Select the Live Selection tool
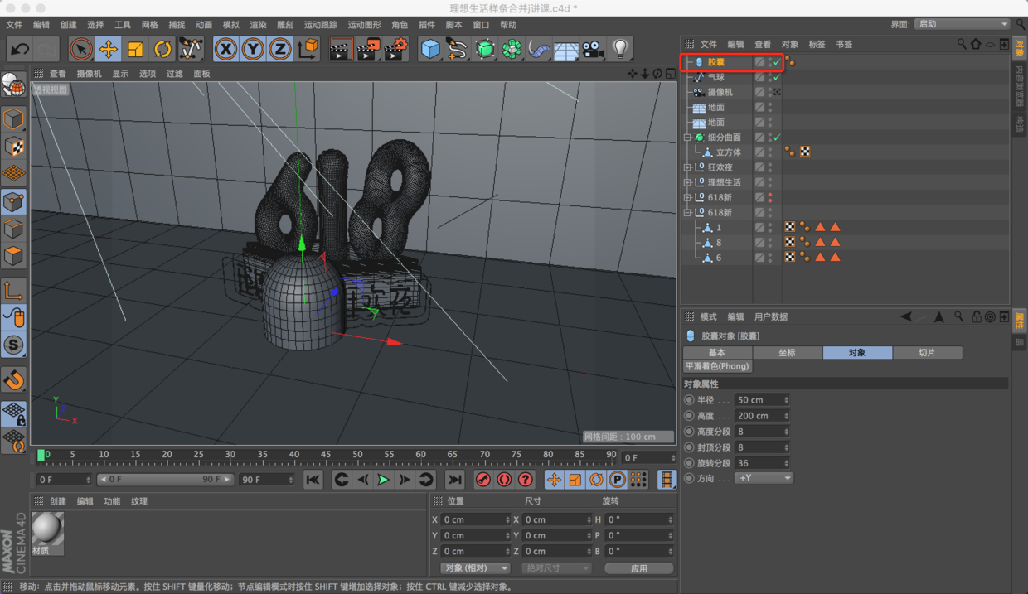This screenshot has width=1028, height=594. point(81,49)
